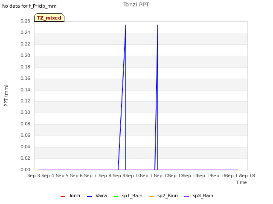Toggle the sp3_Rain legend entry
Screen dimensions: 273x204
198,195
